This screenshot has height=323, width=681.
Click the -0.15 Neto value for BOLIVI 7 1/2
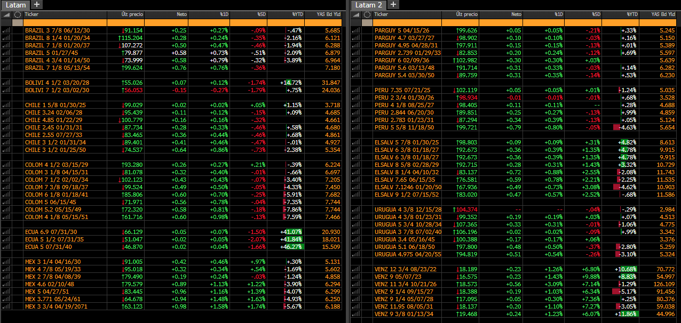pyautogui.click(x=179, y=90)
